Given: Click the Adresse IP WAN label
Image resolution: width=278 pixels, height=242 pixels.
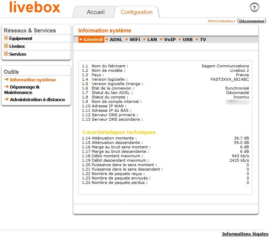Looking at the screenshot, I should [109, 106].
